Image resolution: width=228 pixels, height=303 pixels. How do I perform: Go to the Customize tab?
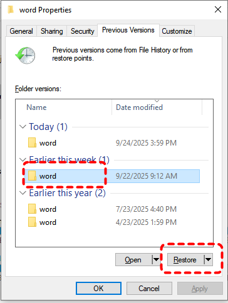pos(177,31)
